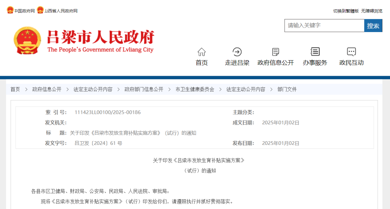The height and width of the screenshot is (209, 390).
Task: Open 政民互动 chat bubble icon
Action: pos(351,52)
